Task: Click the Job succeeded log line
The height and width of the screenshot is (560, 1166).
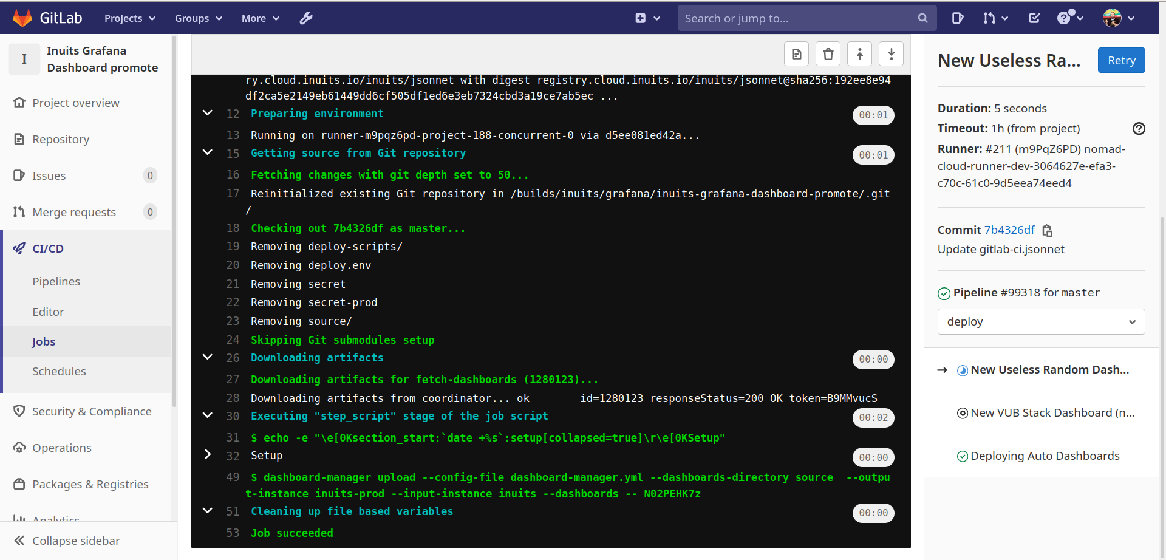Action: pyautogui.click(x=292, y=533)
